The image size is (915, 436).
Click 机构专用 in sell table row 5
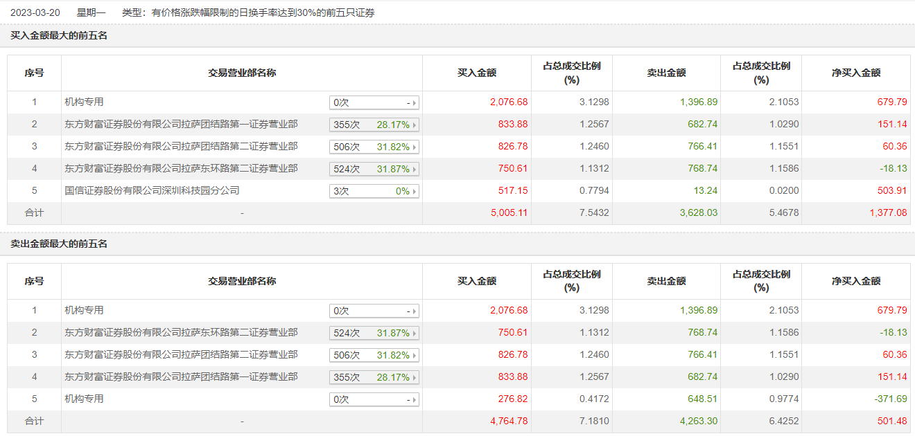click(84, 399)
